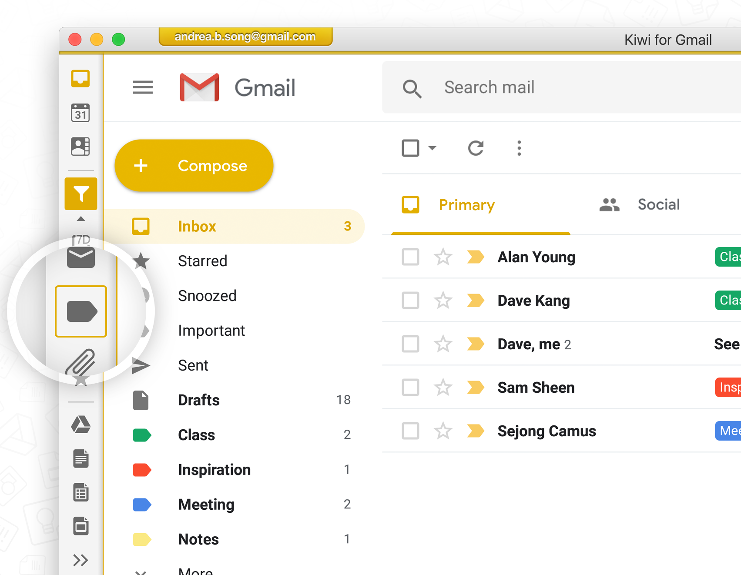Open the Calendar icon in the sidebar
Viewport: 741px width, 575px height.
[80, 113]
